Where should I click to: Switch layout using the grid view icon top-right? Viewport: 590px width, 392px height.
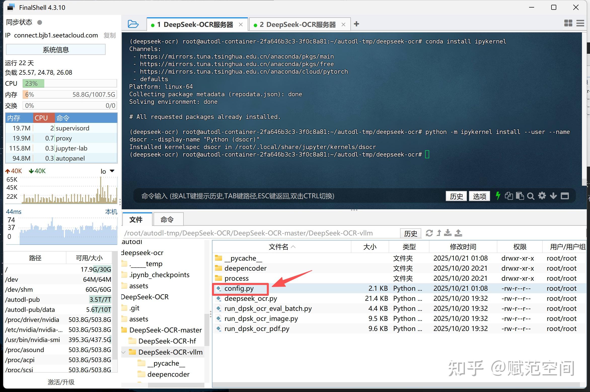click(568, 23)
